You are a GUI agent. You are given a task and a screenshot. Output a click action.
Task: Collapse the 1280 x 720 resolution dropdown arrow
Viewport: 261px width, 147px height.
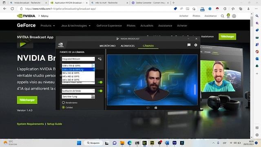93,65
